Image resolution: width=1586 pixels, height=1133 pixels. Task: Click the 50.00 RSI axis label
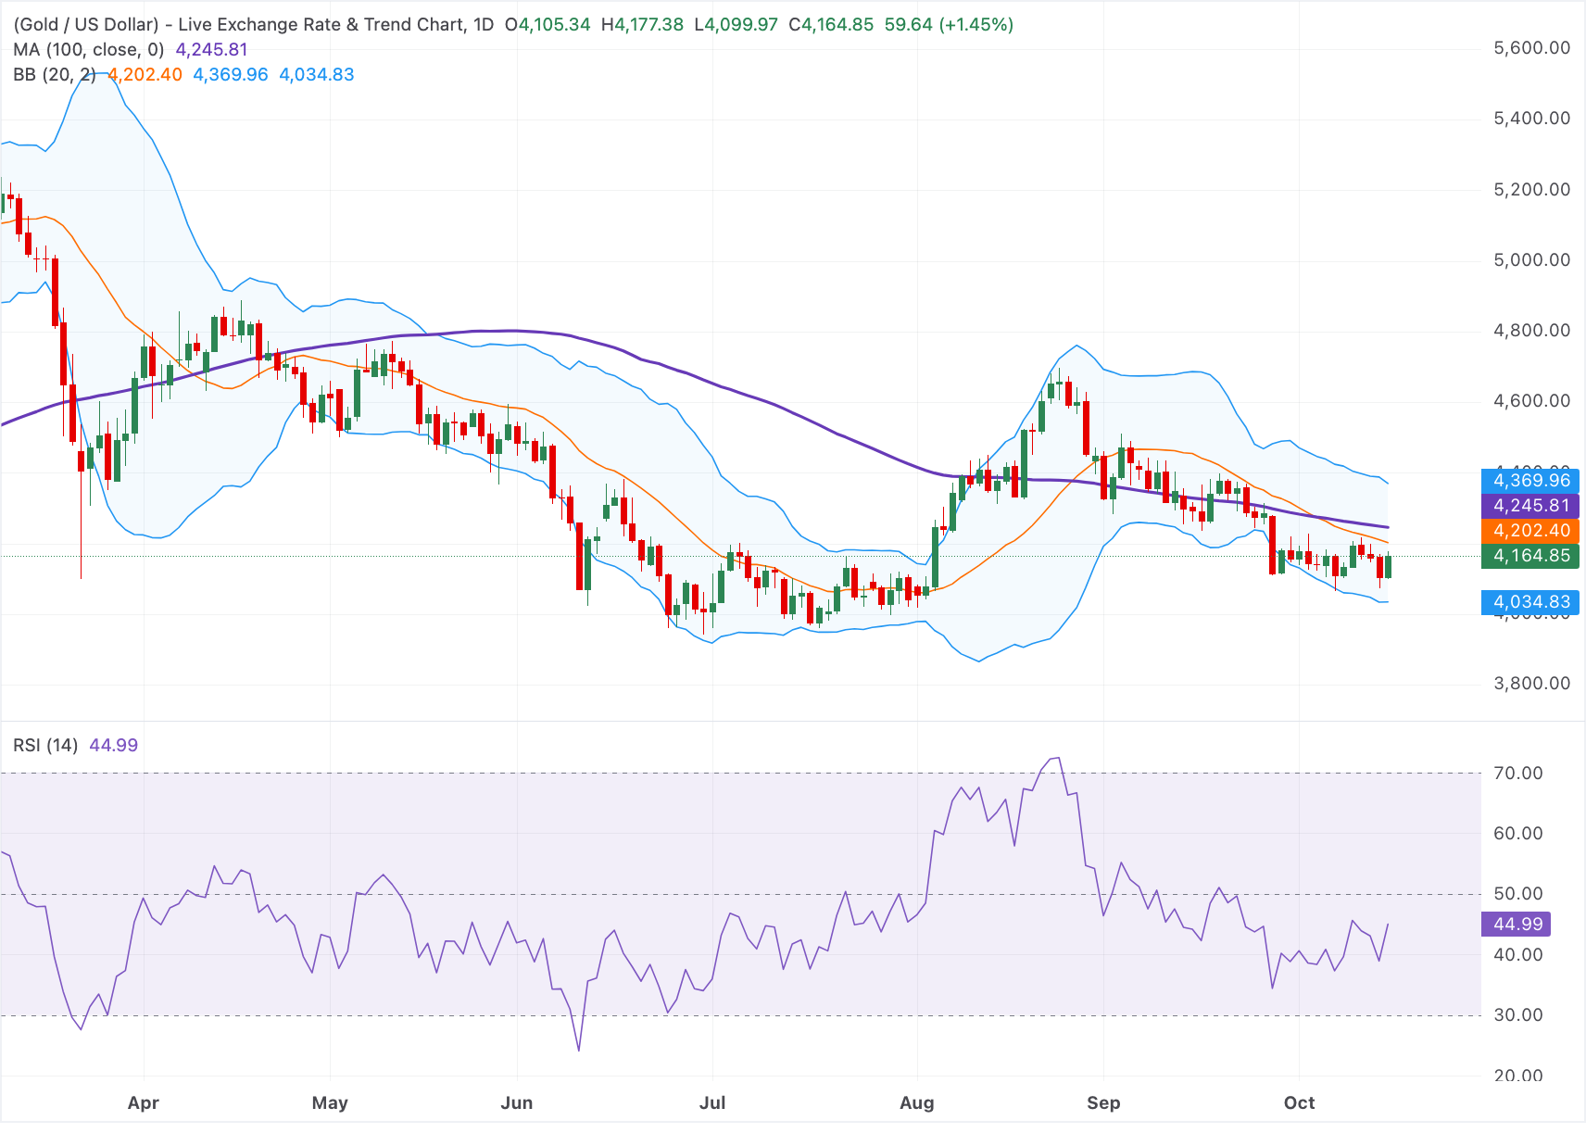[x=1518, y=893]
